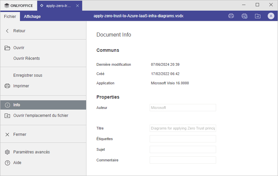Click the question mark icon beside Aide
278x176 pixels.
tap(7, 163)
